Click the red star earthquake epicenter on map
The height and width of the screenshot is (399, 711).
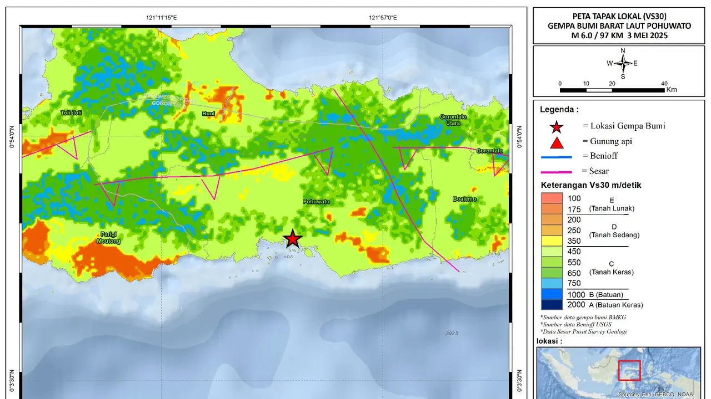click(x=293, y=239)
